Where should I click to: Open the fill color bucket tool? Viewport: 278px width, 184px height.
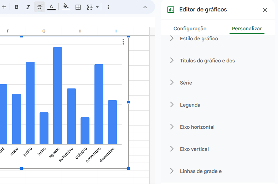(x=66, y=7)
